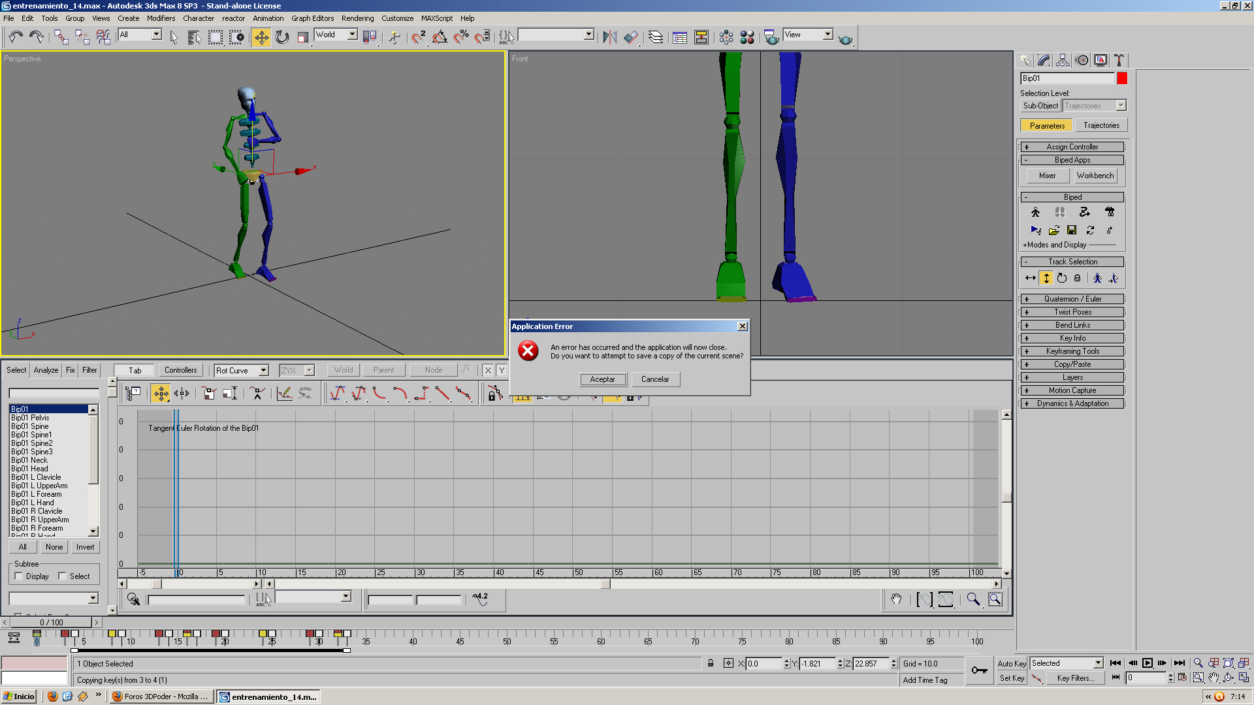Open the Rot Curve dropdown
1254x705 pixels.
pyautogui.click(x=263, y=370)
